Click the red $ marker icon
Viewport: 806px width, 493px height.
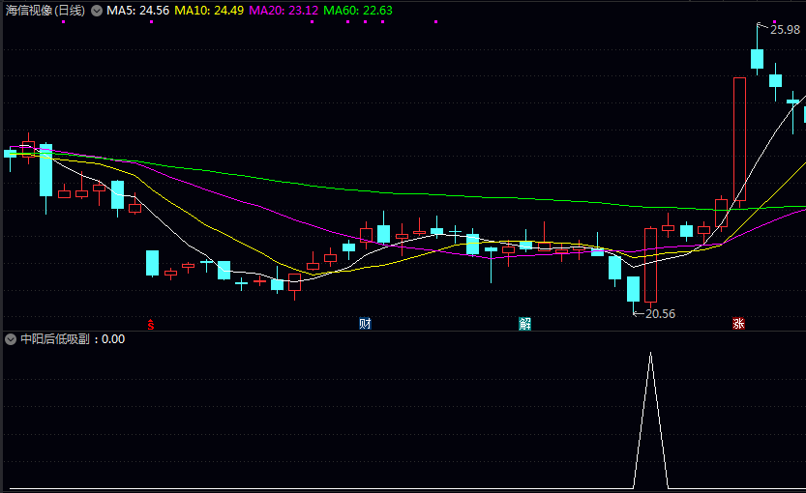151,324
